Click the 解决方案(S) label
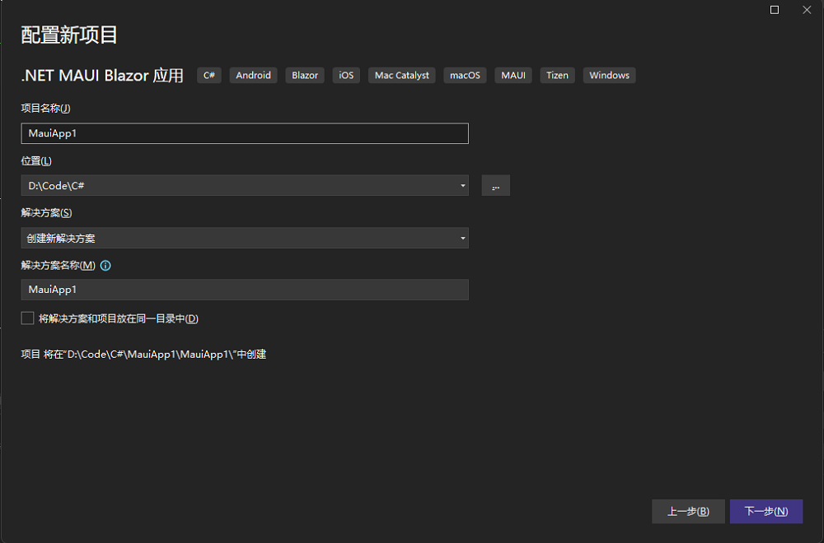Viewport: 824px width, 543px height. pos(46,212)
